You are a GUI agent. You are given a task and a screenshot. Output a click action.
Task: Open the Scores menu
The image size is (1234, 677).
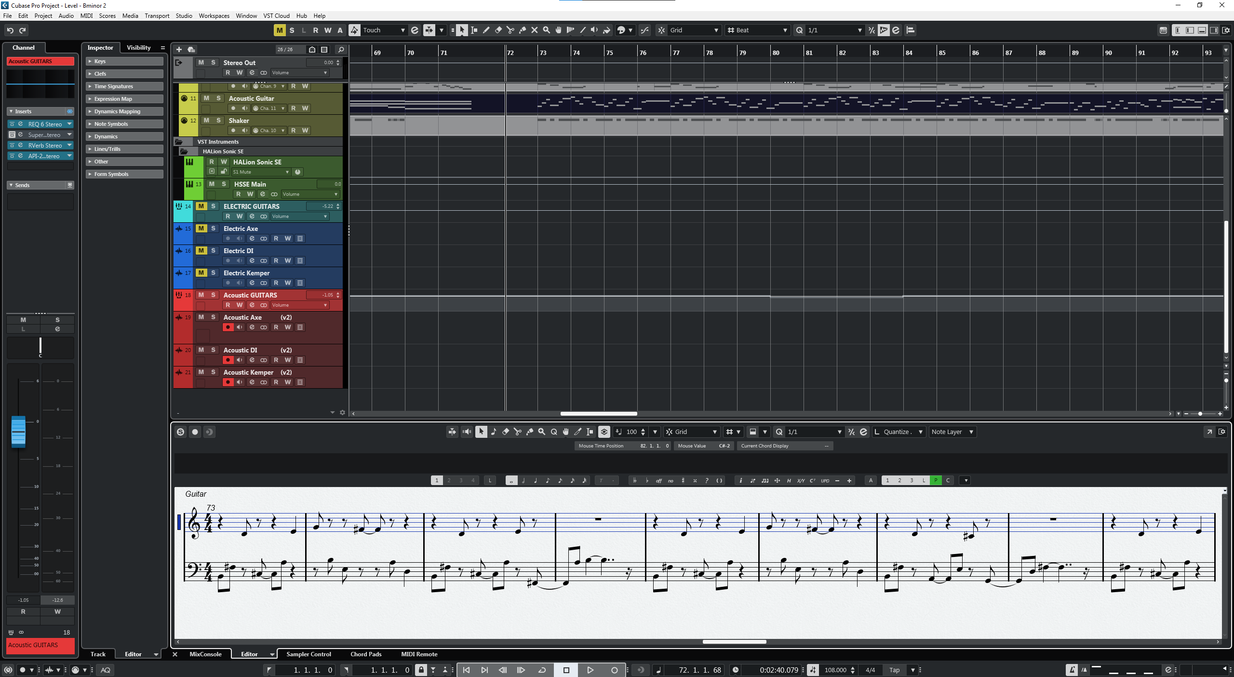coord(107,15)
